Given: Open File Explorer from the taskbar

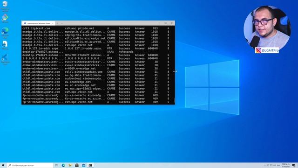Looking at the screenshot, I should (70, 165).
